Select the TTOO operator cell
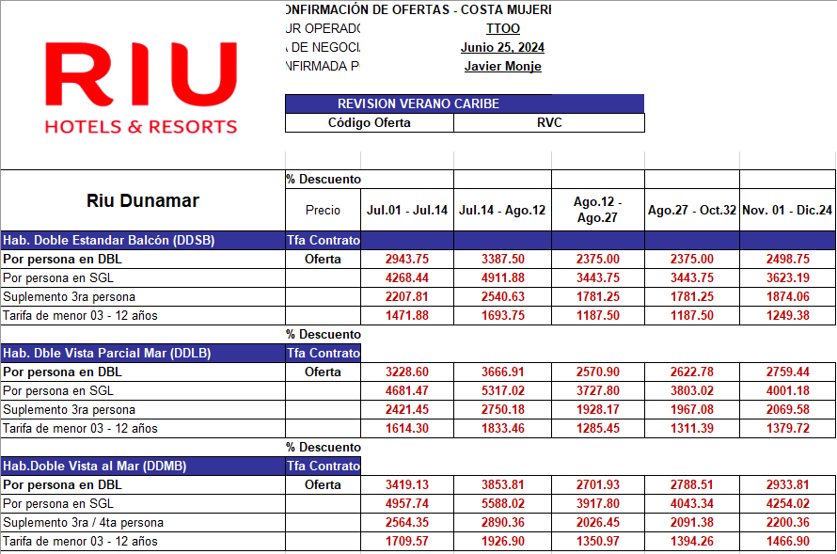This screenshot has width=837, height=554. coord(503,28)
